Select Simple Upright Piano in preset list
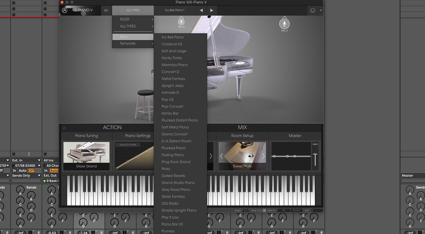425x234 pixels. (180, 210)
